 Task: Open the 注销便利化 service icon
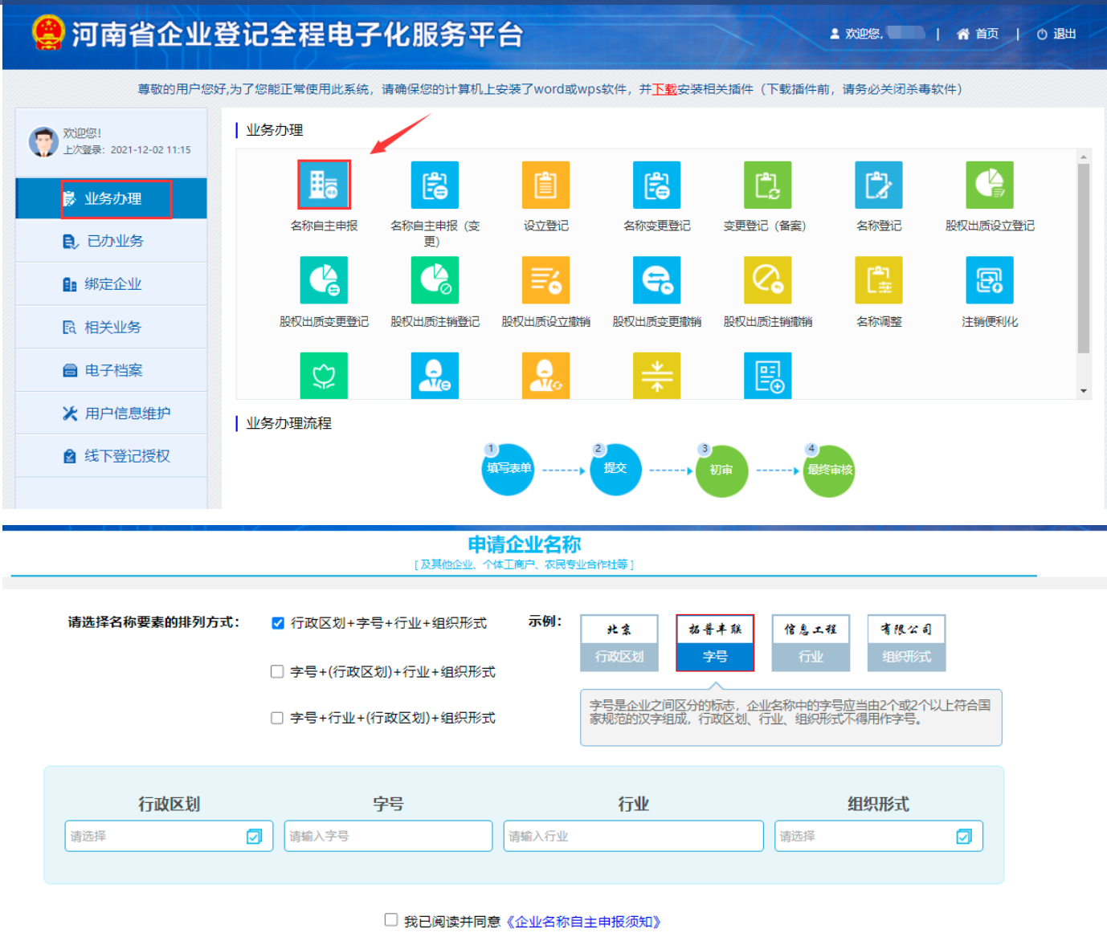(989, 280)
